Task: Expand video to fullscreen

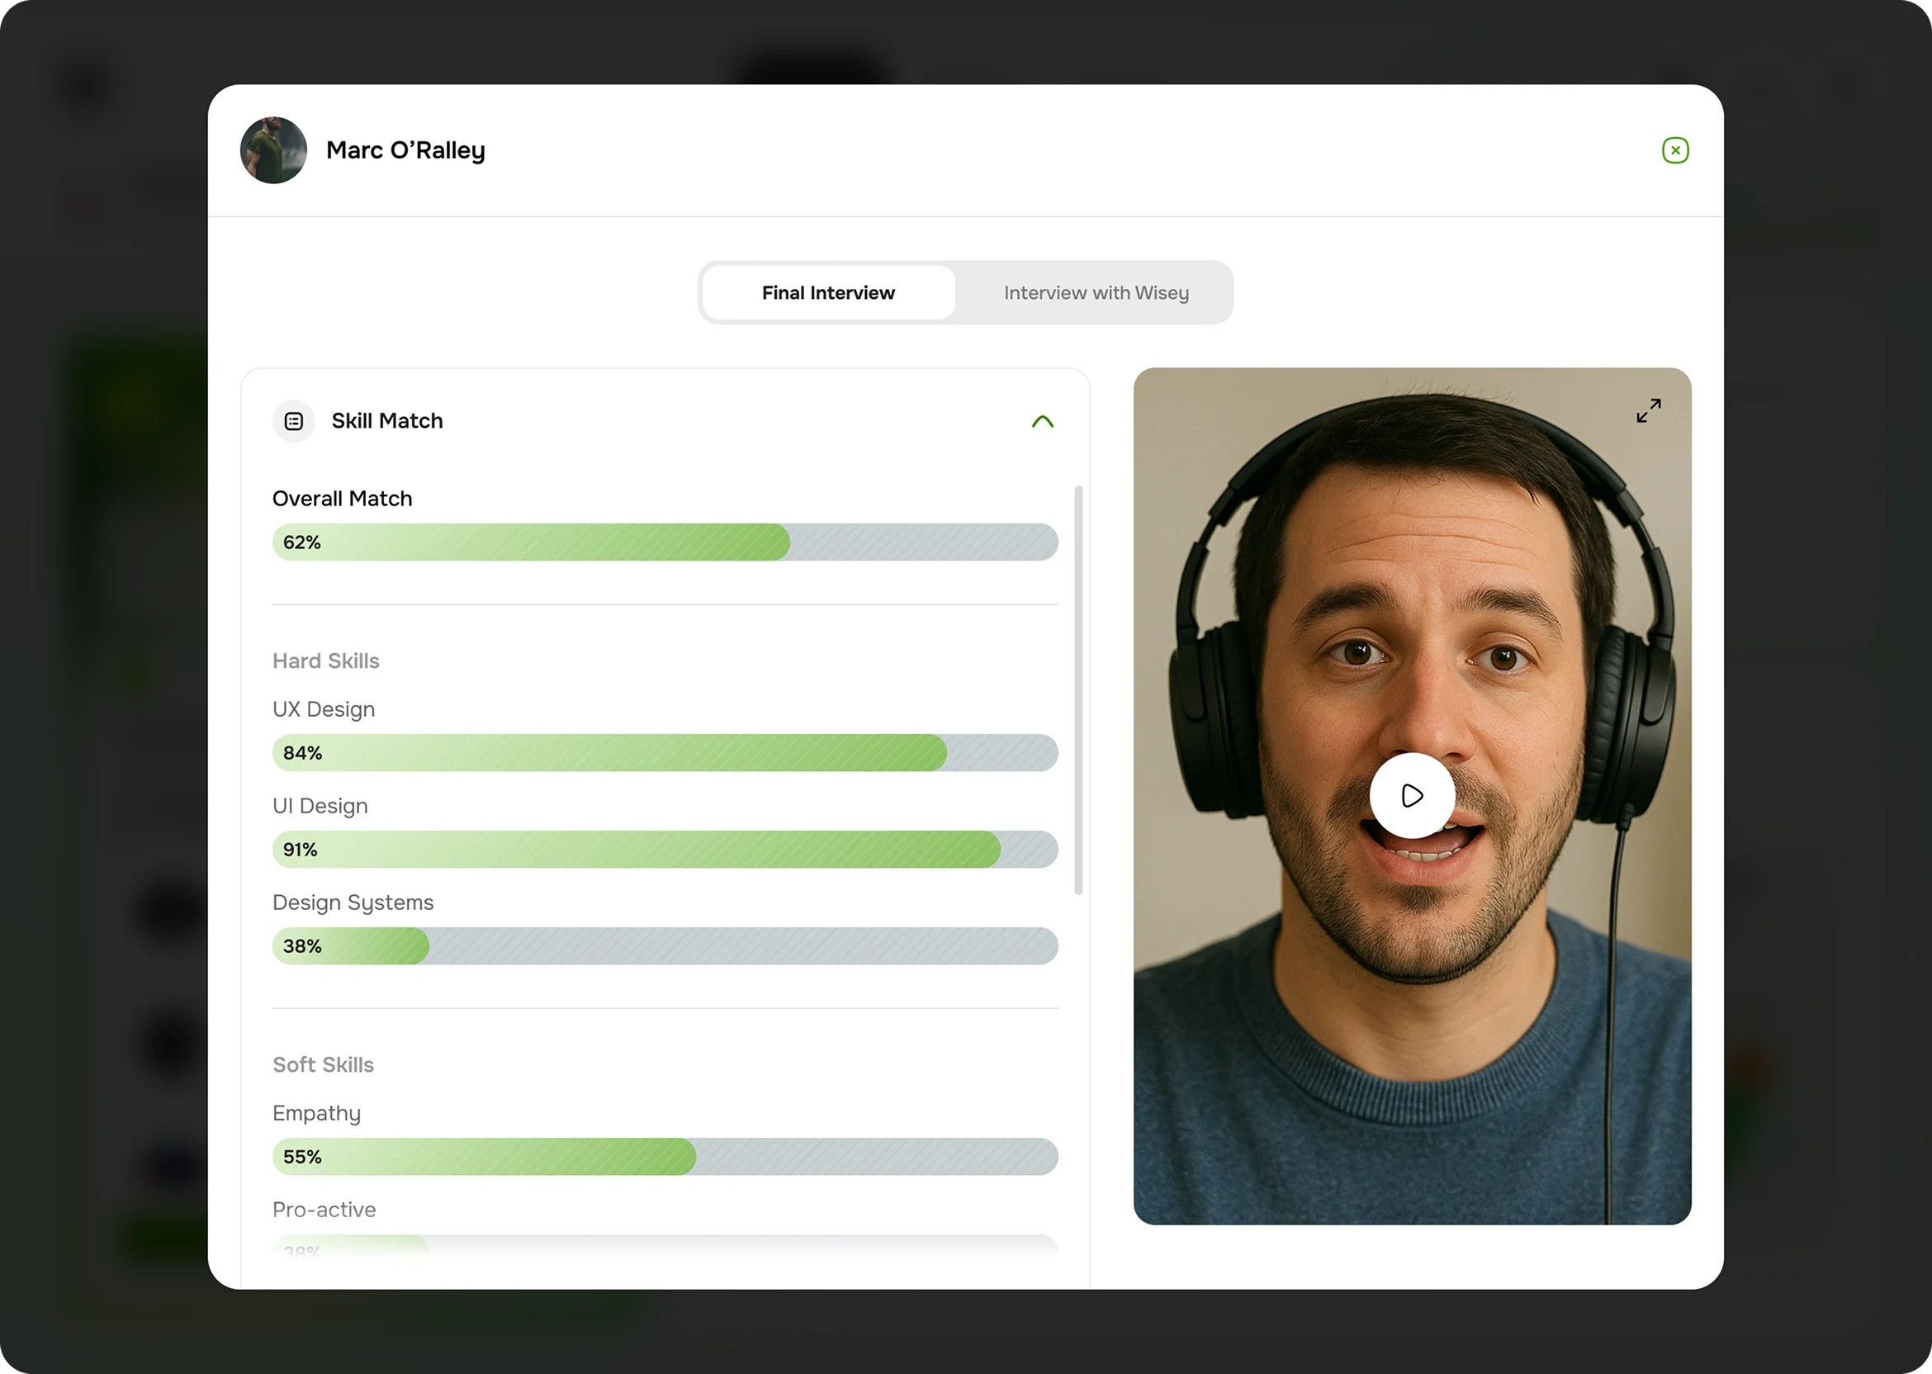Action: coord(1648,410)
